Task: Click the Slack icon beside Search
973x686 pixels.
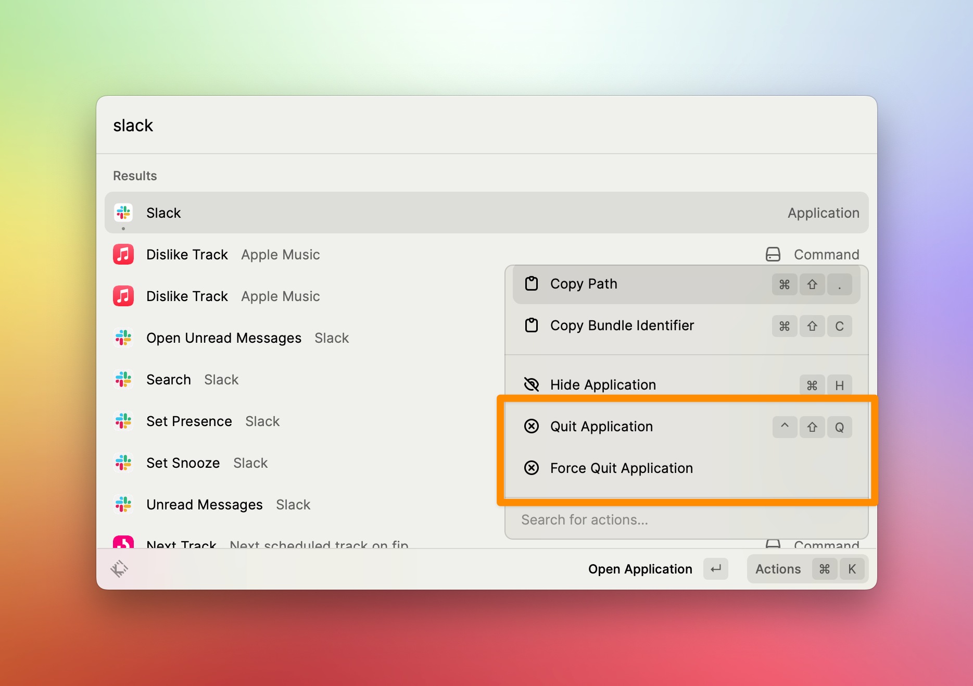Action: (123, 379)
